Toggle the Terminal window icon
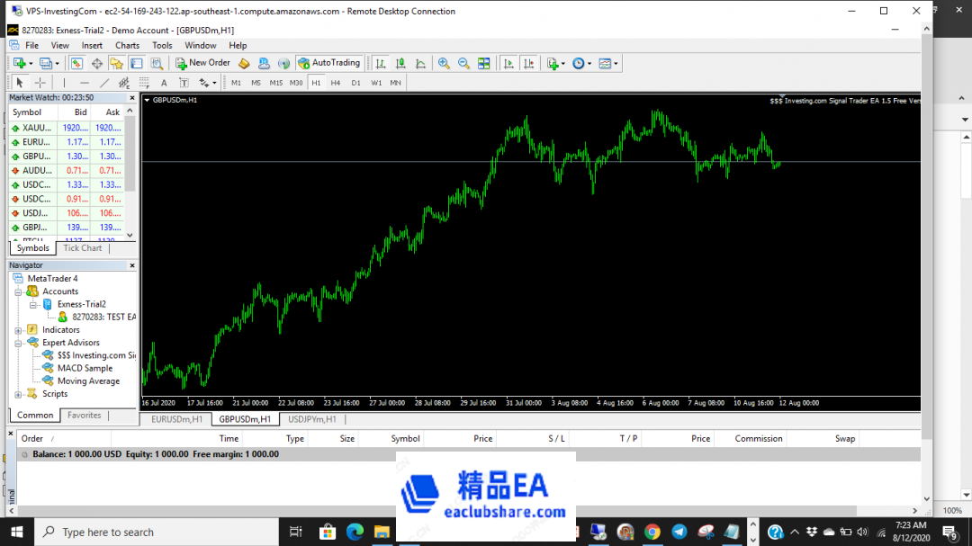The image size is (972, 546). pyautogui.click(x=137, y=63)
